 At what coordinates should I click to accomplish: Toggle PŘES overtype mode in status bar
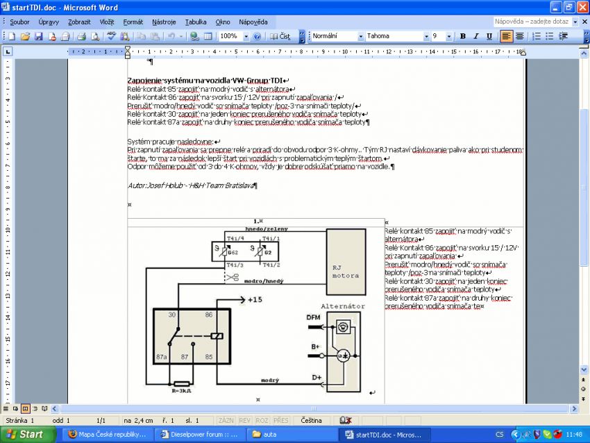[x=280, y=420]
